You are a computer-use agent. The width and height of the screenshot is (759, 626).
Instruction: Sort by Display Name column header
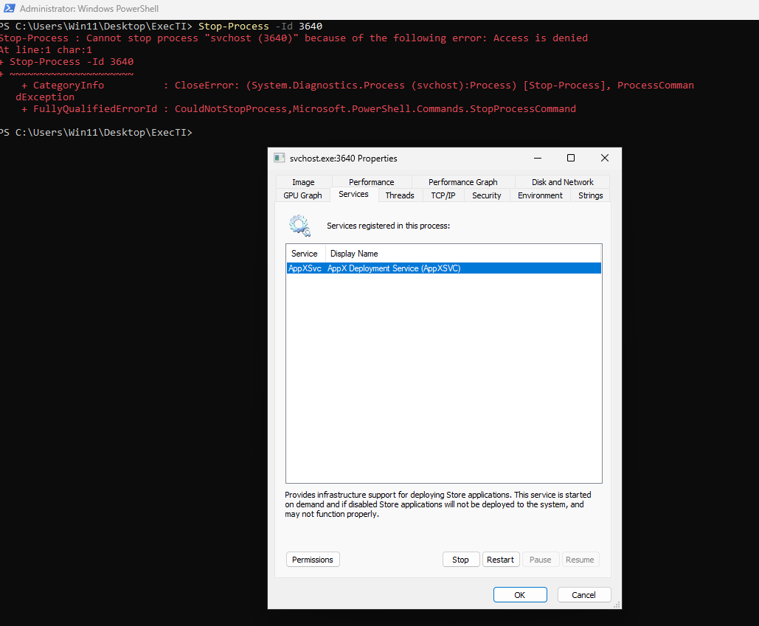[354, 254]
